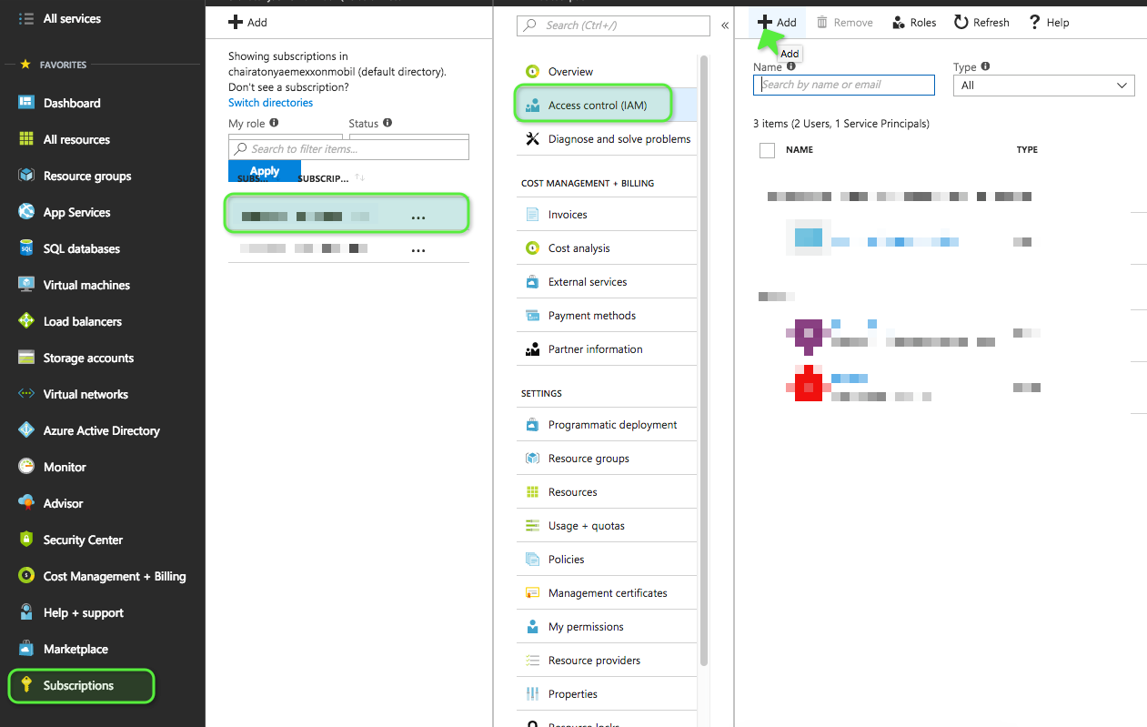Open Roles in the toolbar
The height and width of the screenshot is (727, 1147).
[914, 23]
